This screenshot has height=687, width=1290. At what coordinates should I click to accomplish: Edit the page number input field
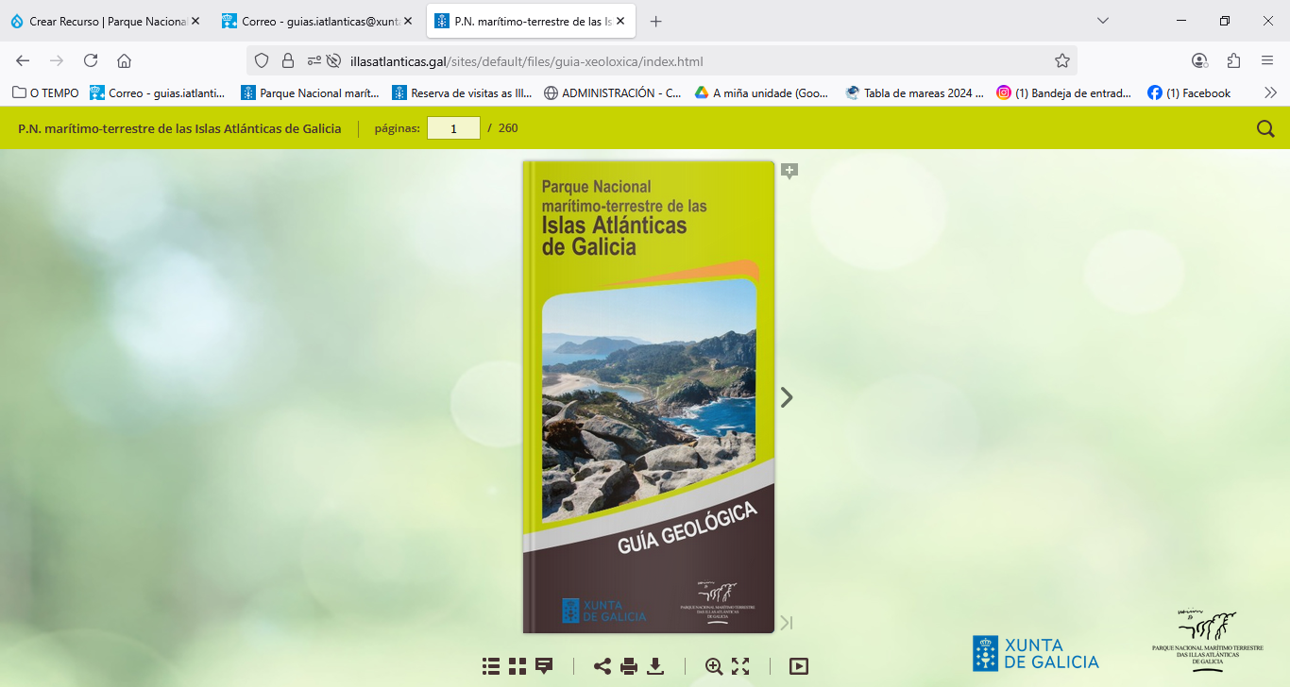coord(453,127)
